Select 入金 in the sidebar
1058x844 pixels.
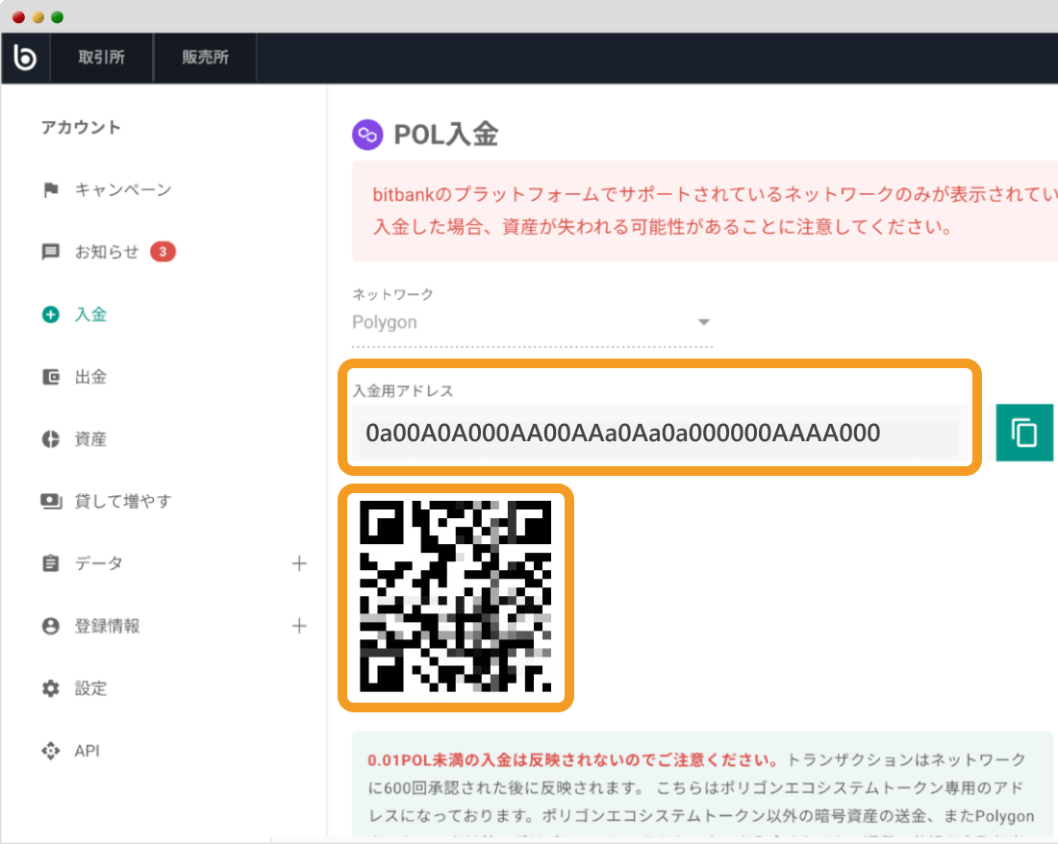pos(91,314)
